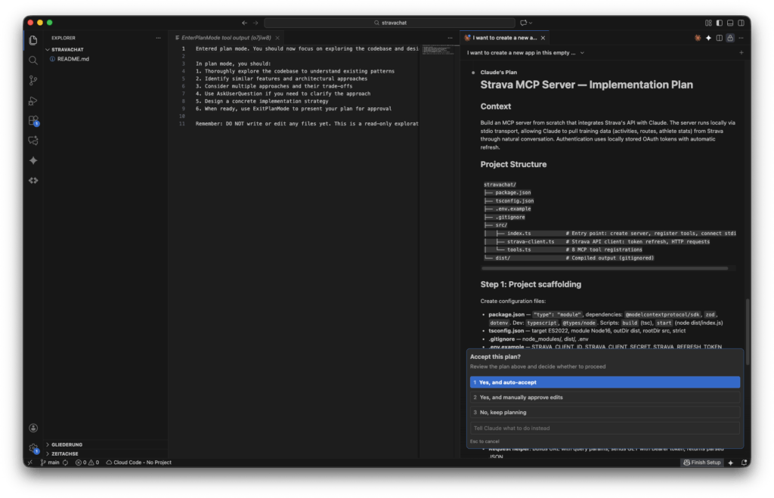This screenshot has width=774, height=498.
Task: Choose 'Yes, and auto-accept' option
Action: point(605,382)
